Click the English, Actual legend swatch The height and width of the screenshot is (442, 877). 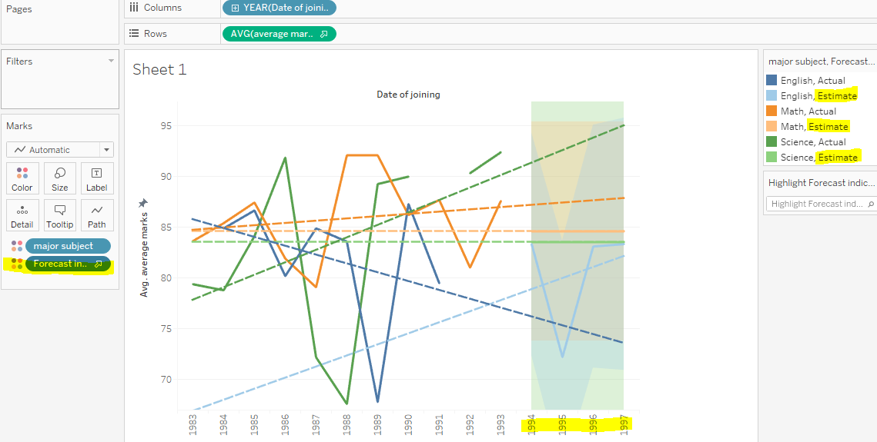(772, 81)
